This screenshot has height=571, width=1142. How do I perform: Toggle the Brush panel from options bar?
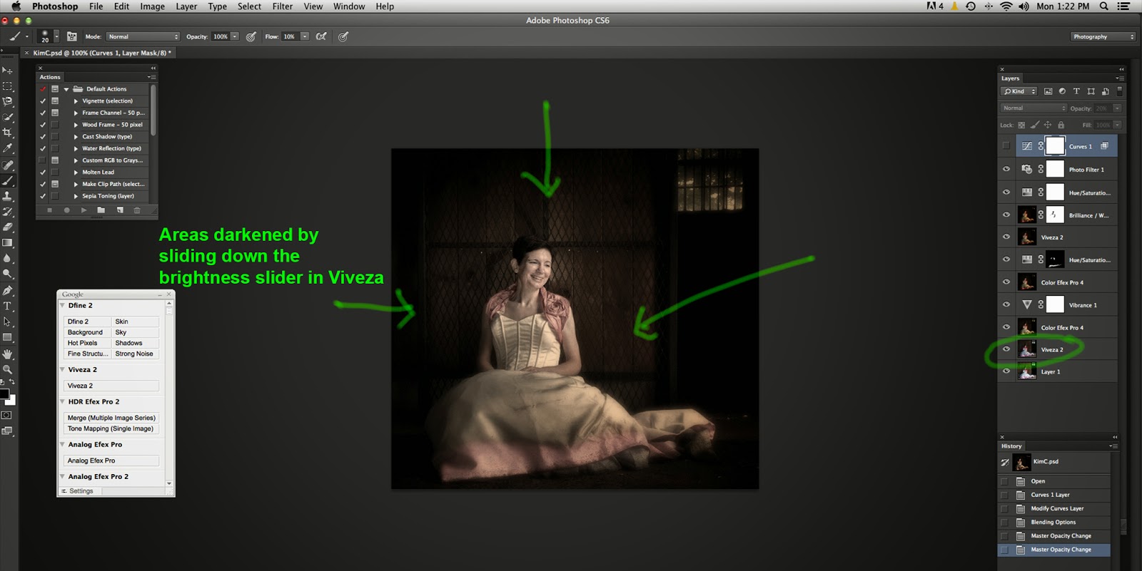coord(72,36)
